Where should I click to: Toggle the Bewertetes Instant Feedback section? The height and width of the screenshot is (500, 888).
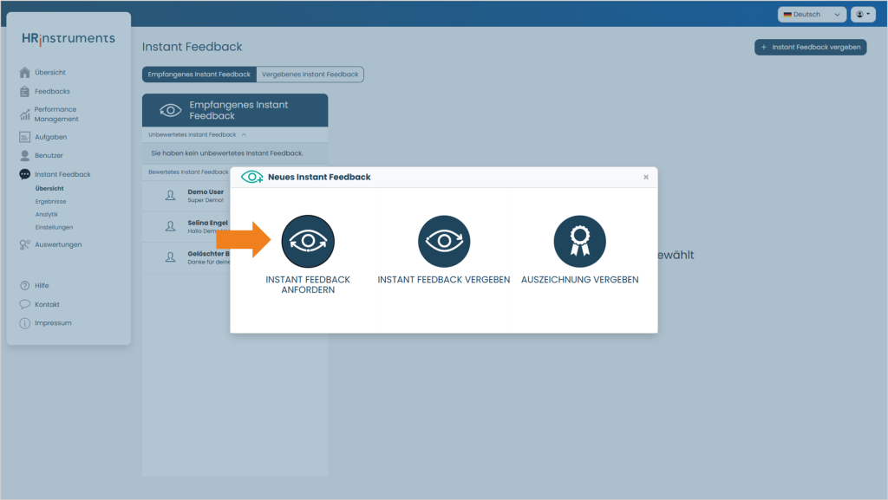pos(188,172)
